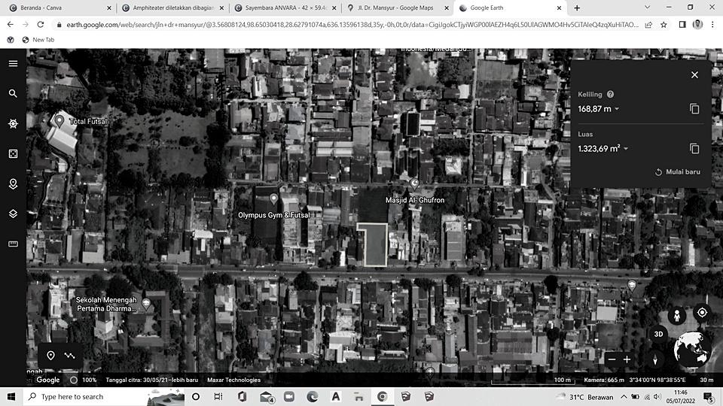This screenshot has width=723, height=406.
Task: Zoom out with minus button
Action: [x=612, y=359]
